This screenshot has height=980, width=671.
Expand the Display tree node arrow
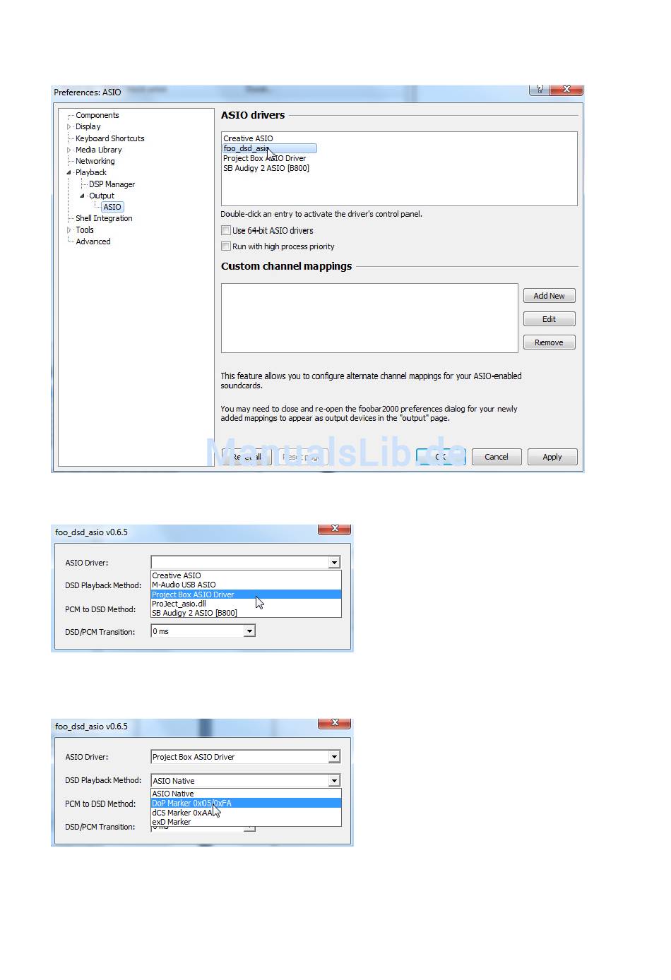tap(69, 127)
